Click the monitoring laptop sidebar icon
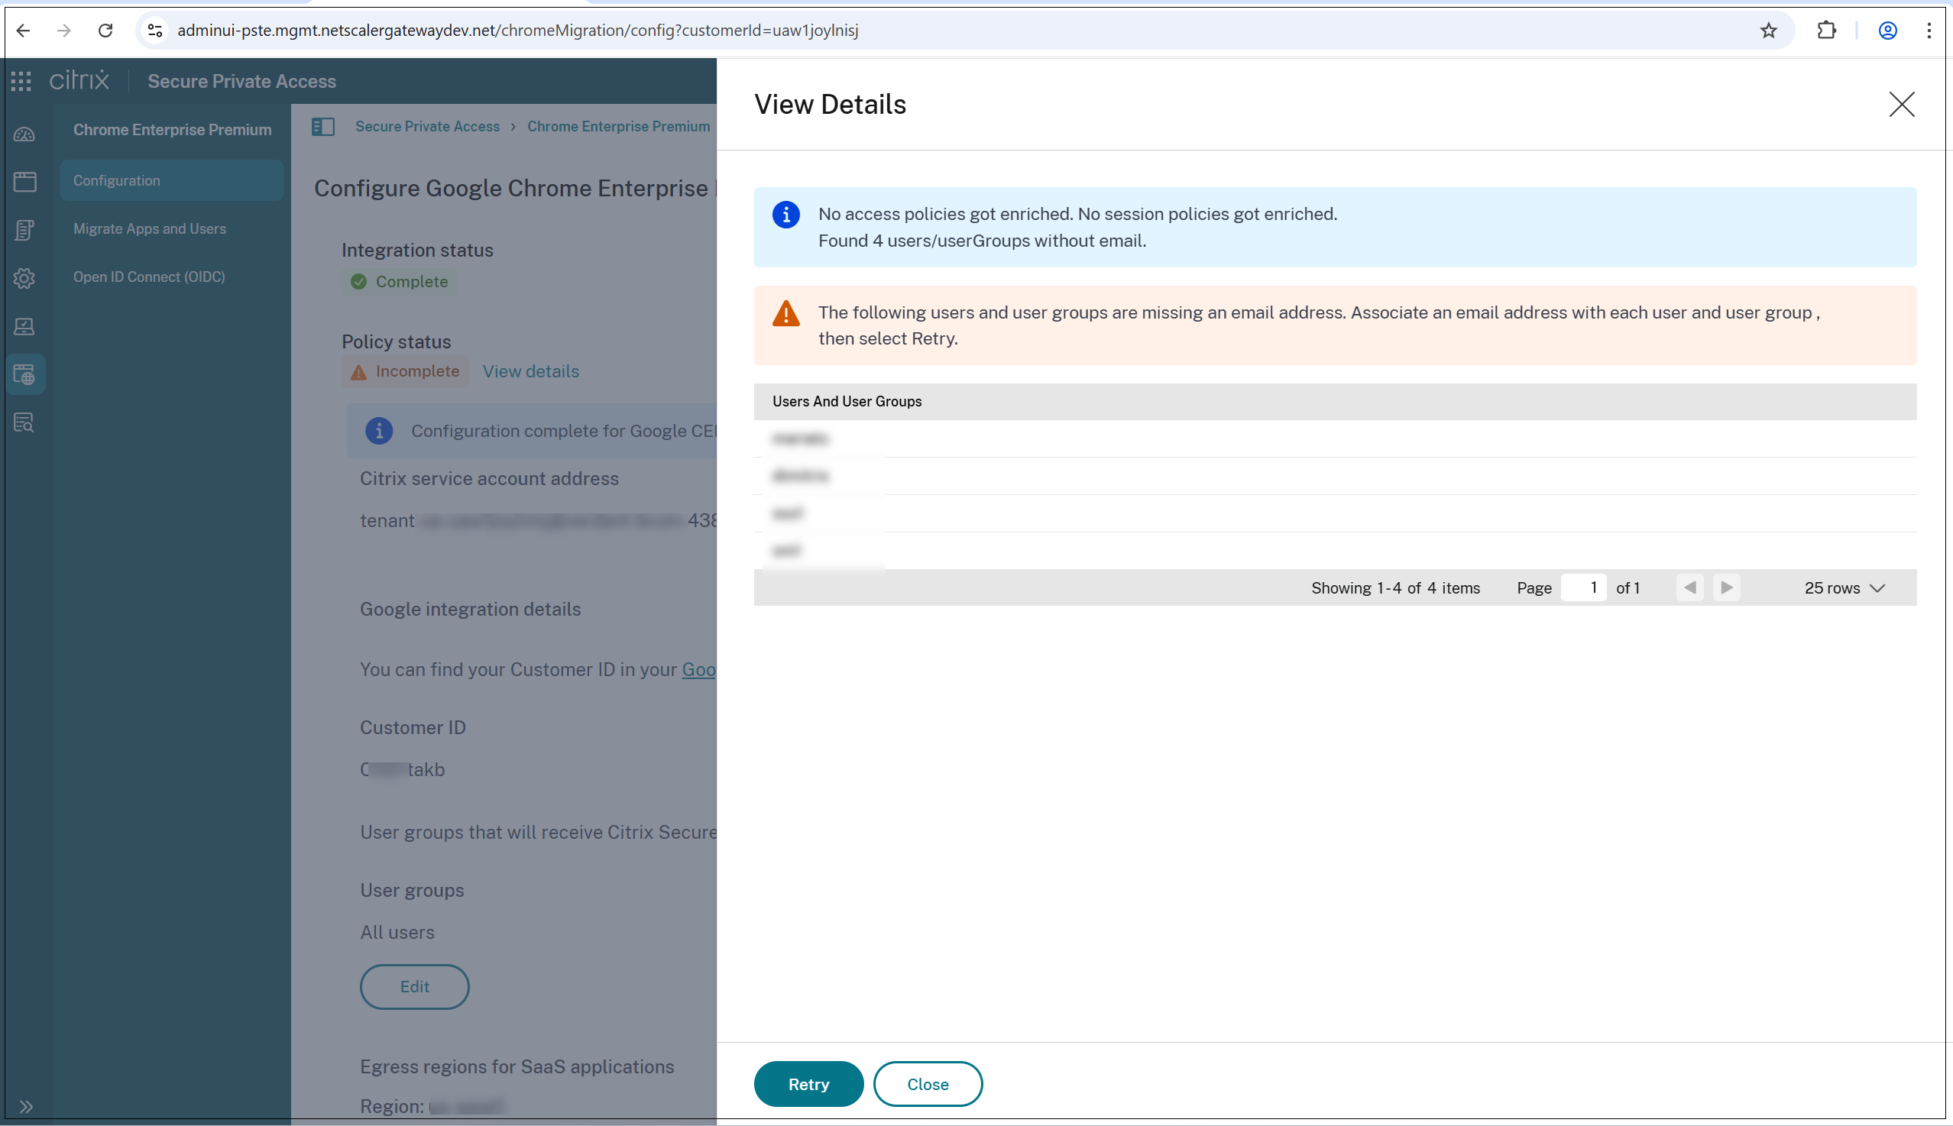This screenshot has width=1953, height=1126. (x=24, y=326)
